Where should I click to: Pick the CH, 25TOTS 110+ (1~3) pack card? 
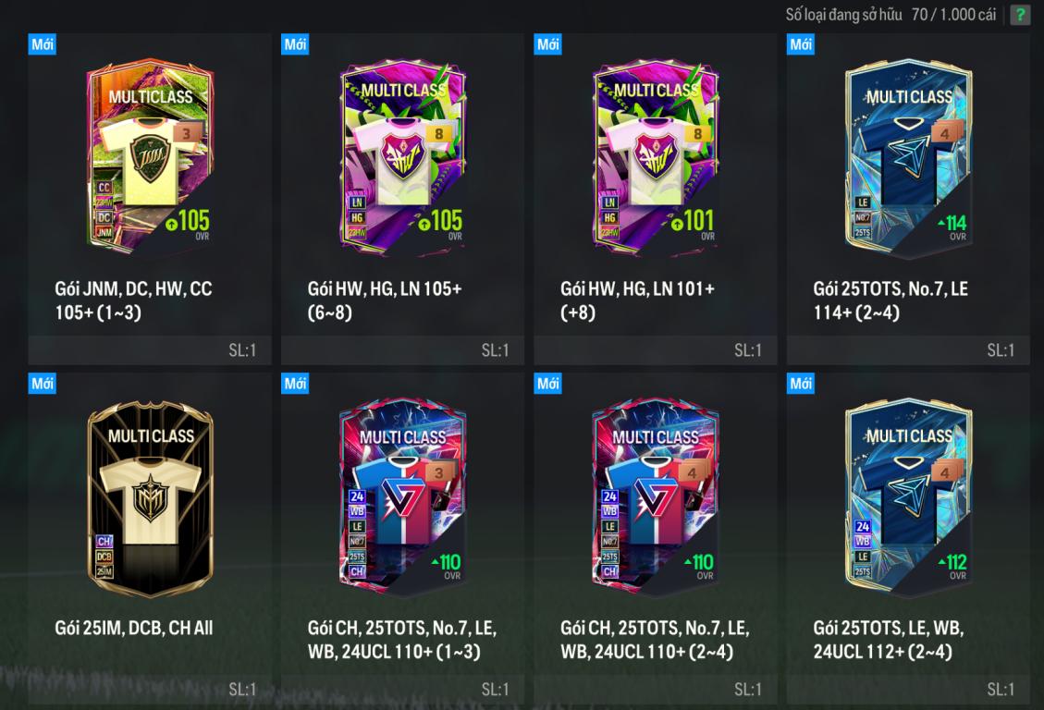[x=402, y=538]
